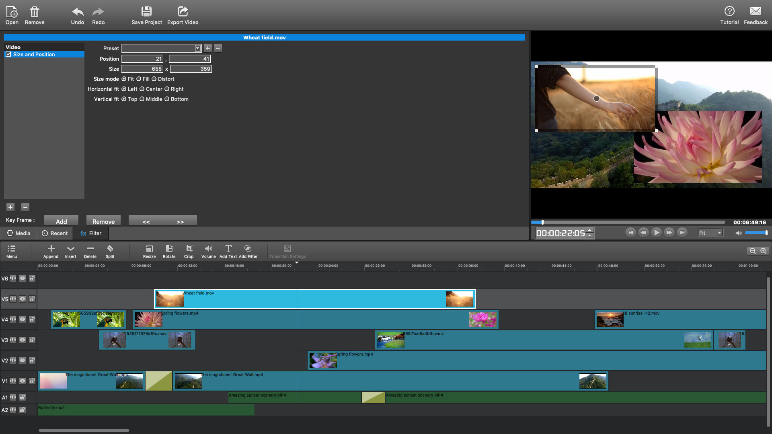
Task: Expand the Preset dropdown menu
Action: [197, 48]
